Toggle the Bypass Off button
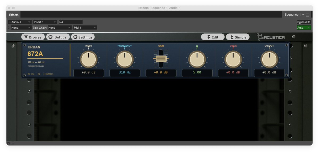This screenshot has height=153, width=319. [304, 22]
